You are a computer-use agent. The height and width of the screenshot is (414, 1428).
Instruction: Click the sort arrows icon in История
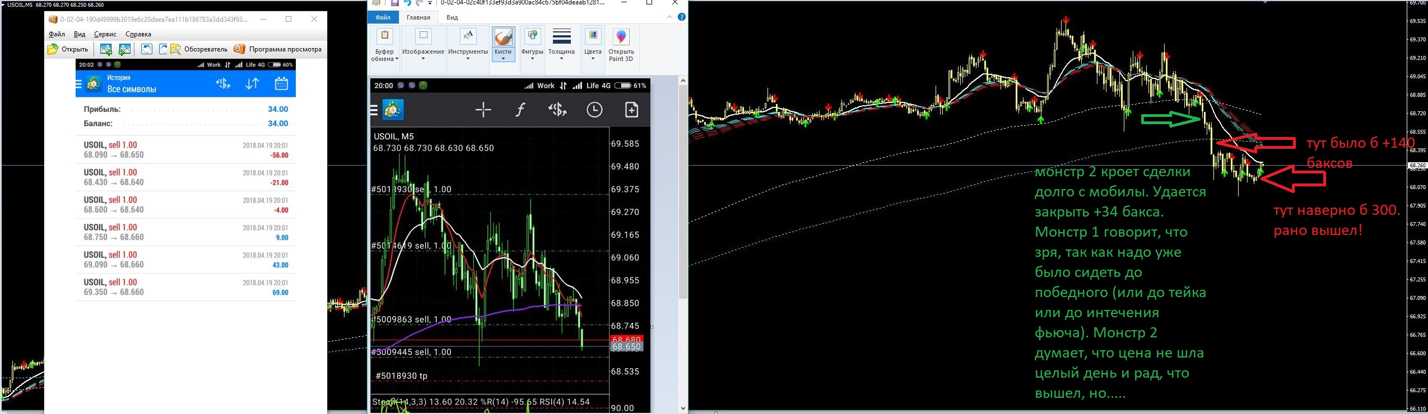pyautogui.click(x=252, y=84)
